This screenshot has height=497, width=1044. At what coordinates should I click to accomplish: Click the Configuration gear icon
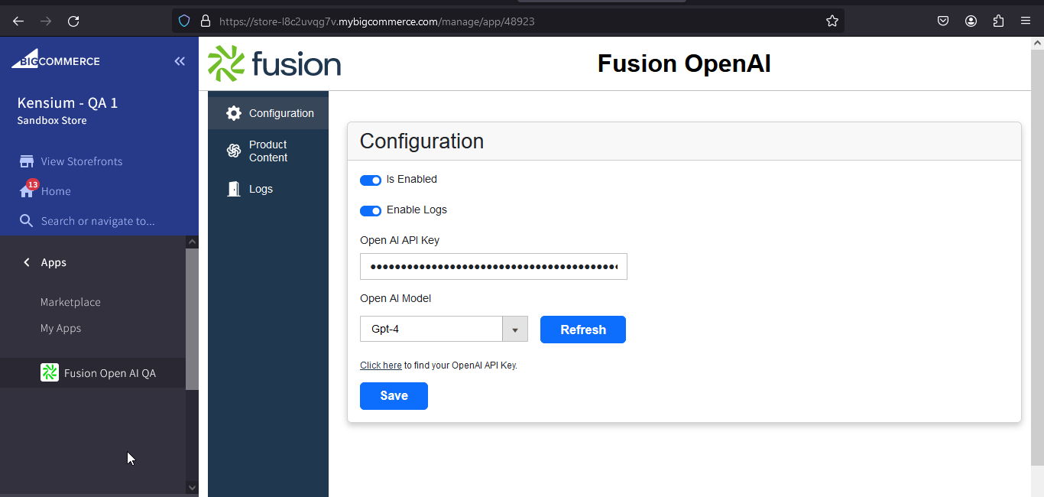[234, 113]
